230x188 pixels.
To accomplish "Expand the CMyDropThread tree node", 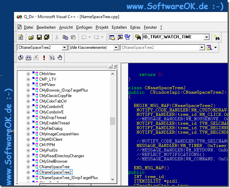I will 28,118.
